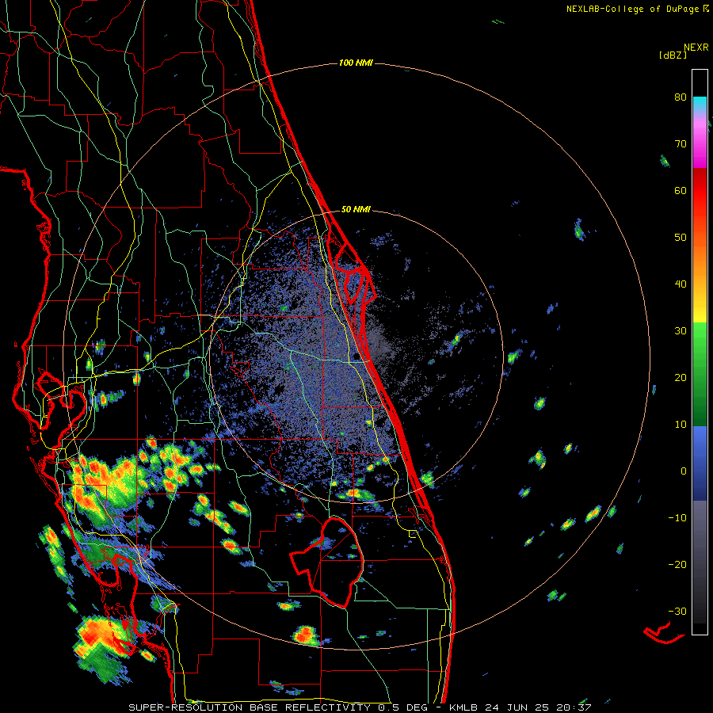
Task: Click the NEXR label above the color scale
Action: tap(696, 48)
